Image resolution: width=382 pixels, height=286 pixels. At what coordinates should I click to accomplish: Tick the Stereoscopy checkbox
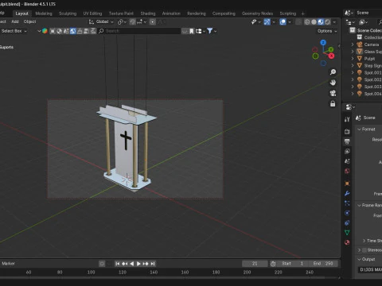[x=364, y=250]
